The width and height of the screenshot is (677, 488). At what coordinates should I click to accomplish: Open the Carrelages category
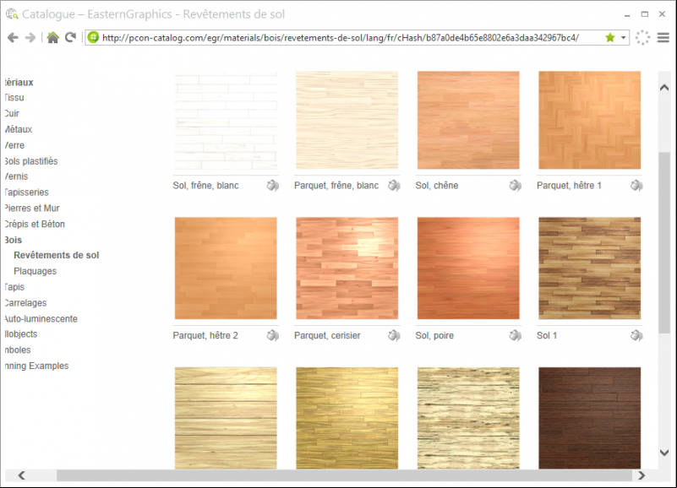pos(26,303)
